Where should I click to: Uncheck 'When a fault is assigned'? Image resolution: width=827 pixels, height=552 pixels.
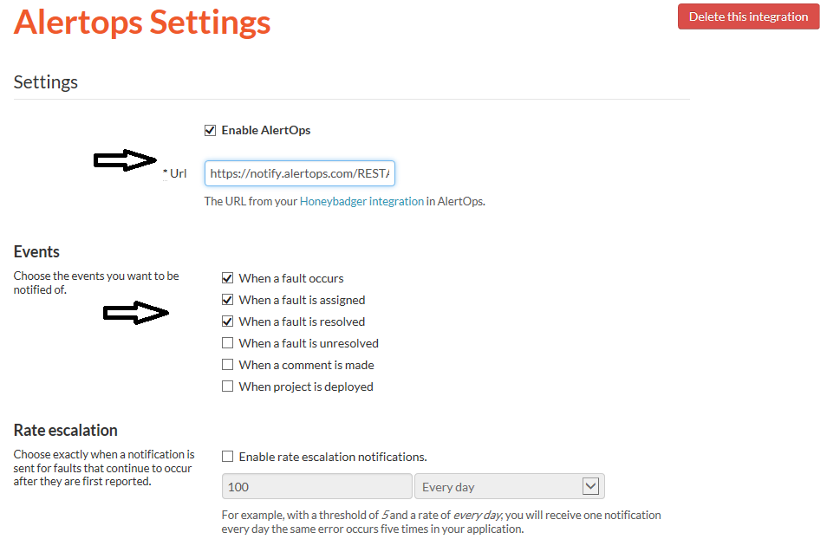point(228,300)
